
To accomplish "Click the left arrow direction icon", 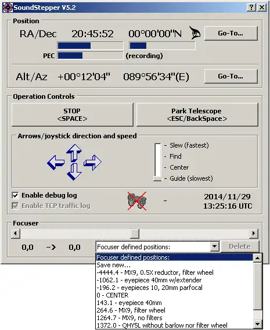I will point(56,163).
